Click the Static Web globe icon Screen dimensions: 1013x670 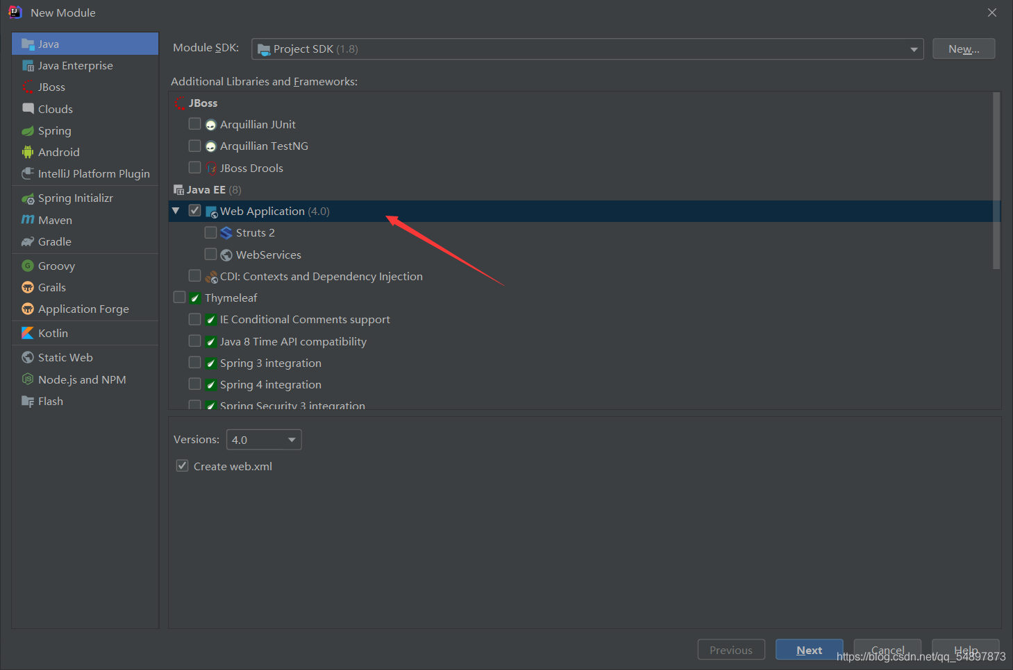coord(28,357)
